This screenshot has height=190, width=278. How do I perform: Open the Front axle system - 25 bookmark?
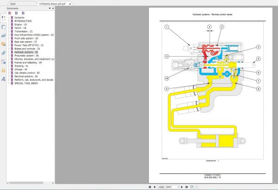point(26,38)
